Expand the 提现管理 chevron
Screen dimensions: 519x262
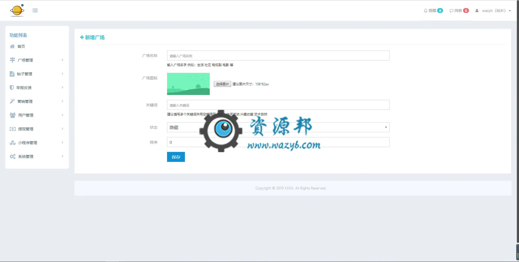(62, 129)
